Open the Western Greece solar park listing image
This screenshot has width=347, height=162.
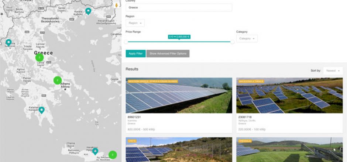[x=179, y=95]
